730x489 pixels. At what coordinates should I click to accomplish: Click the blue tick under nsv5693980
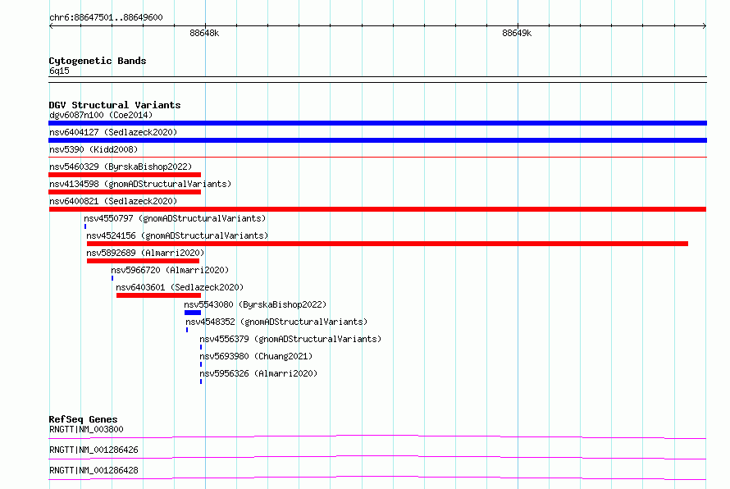pos(201,364)
